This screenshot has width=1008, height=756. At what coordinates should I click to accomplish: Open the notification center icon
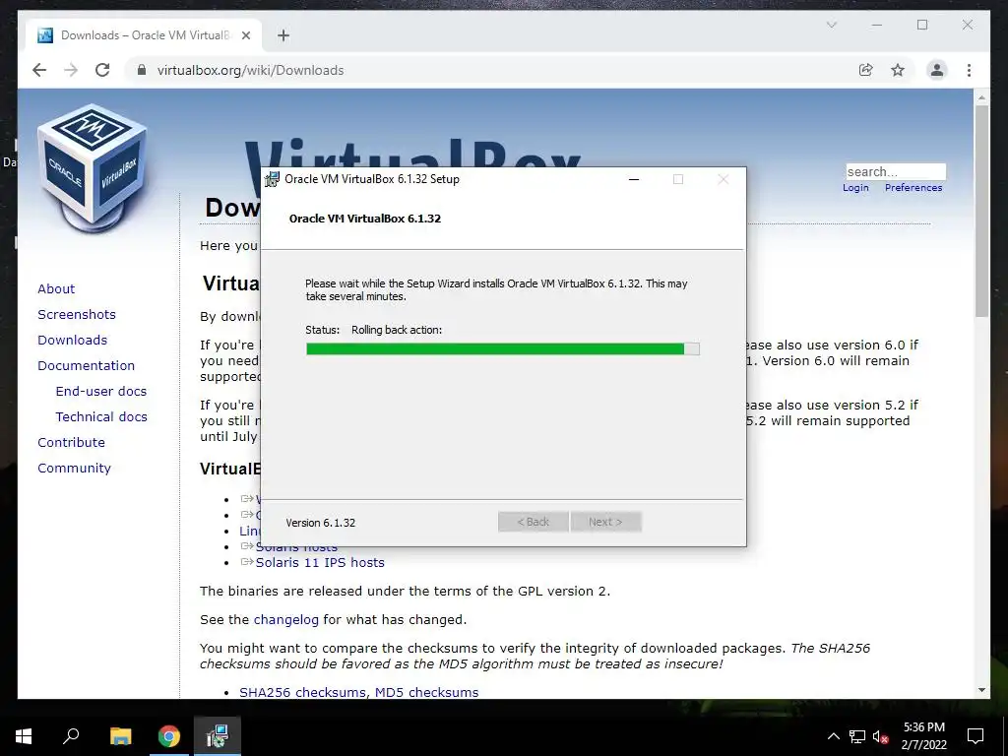coord(976,736)
